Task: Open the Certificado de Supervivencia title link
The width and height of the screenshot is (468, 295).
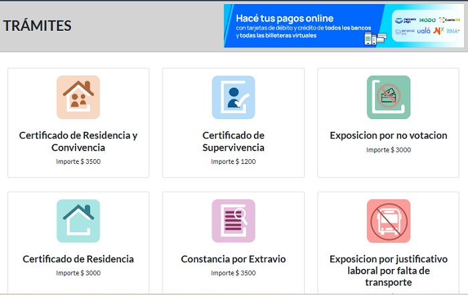Action: point(233,141)
